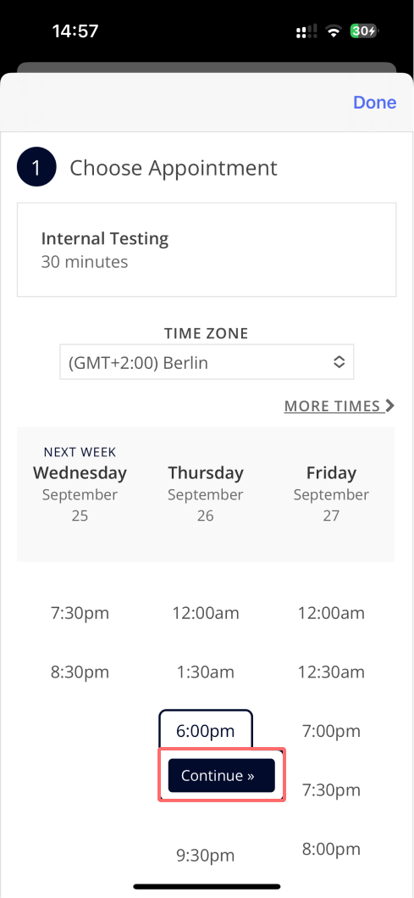This screenshot has width=414, height=898.
Task: Open the time zone dropdown arrows
Action: [x=339, y=362]
